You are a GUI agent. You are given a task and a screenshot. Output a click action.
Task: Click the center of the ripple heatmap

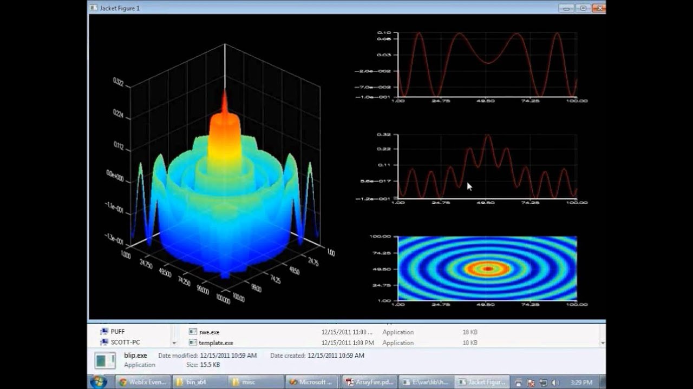[x=487, y=268]
